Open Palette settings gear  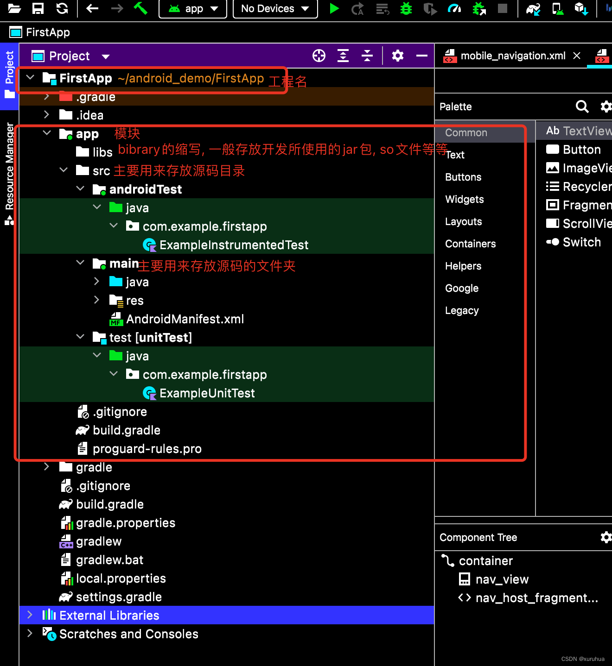click(606, 107)
